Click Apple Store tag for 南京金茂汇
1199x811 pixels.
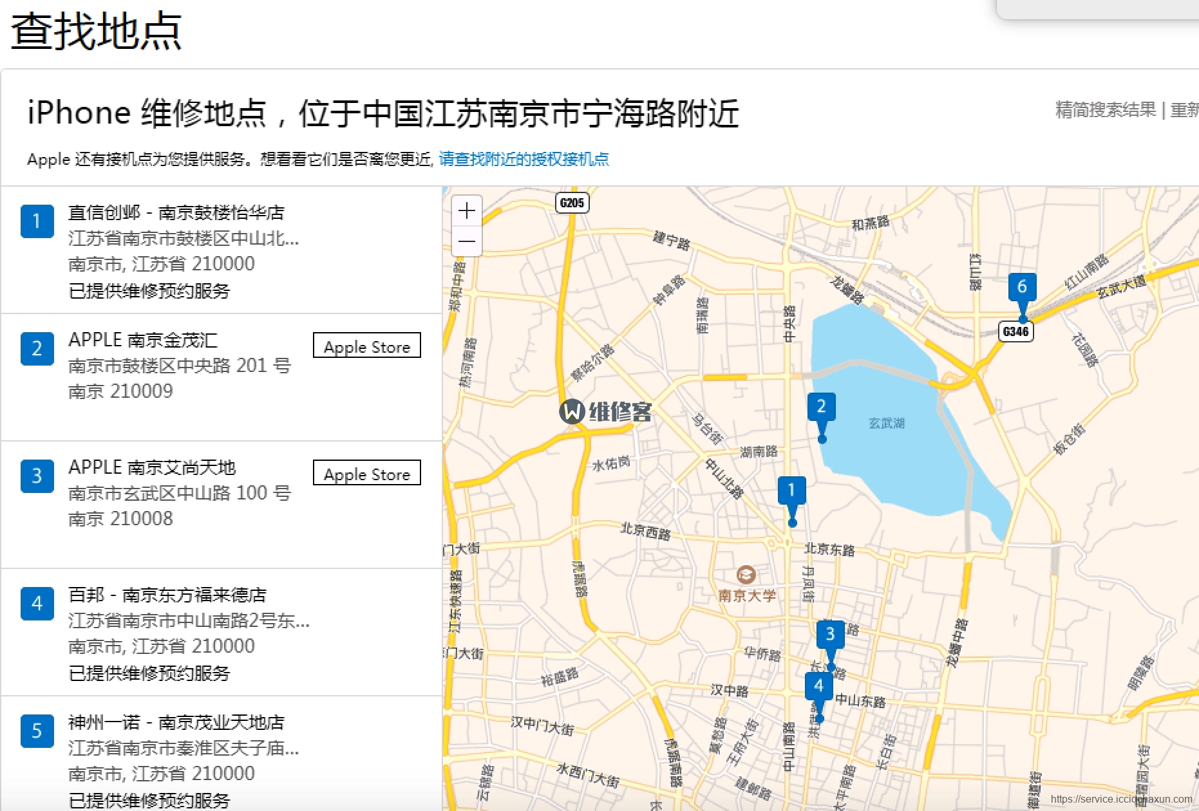367,346
